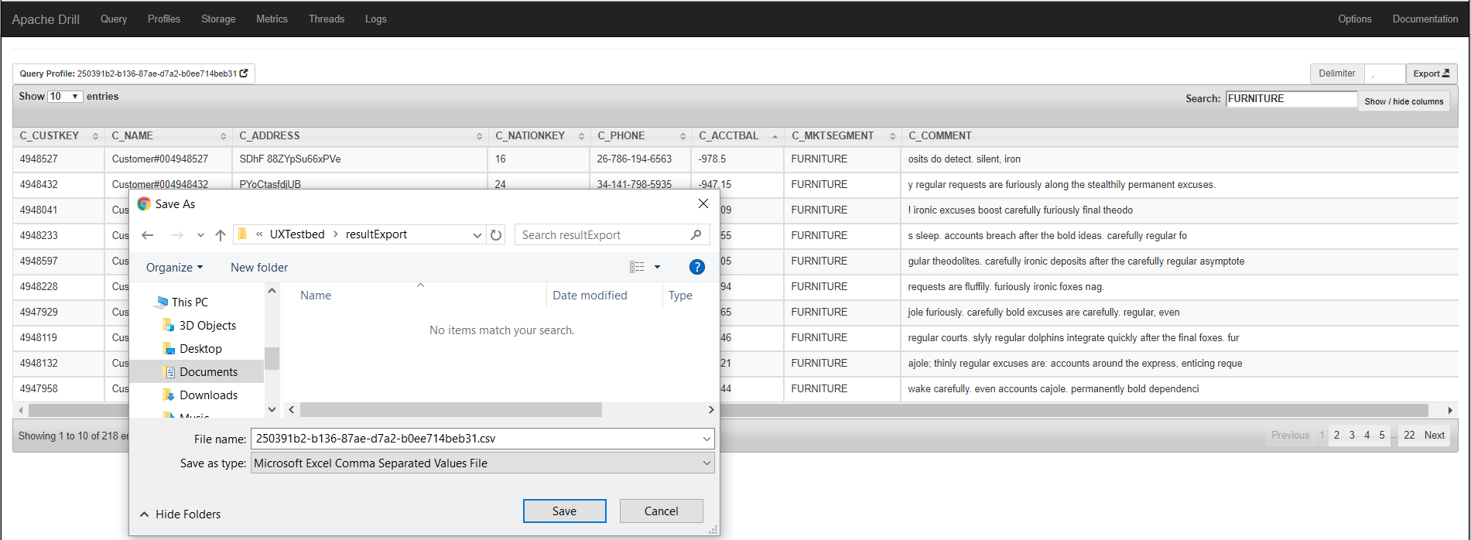Click the Save As forward arrow
The height and width of the screenshot is (540, 1471).
177,235
